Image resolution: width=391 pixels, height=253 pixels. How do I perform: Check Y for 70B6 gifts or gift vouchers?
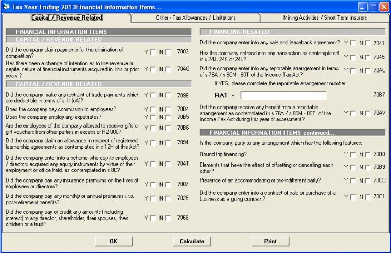pyautogui.click(x=153, y=128)
